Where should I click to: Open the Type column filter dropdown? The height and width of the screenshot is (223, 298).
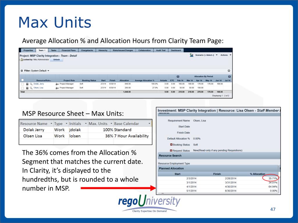pyautogui.click(x=66, y=124)
